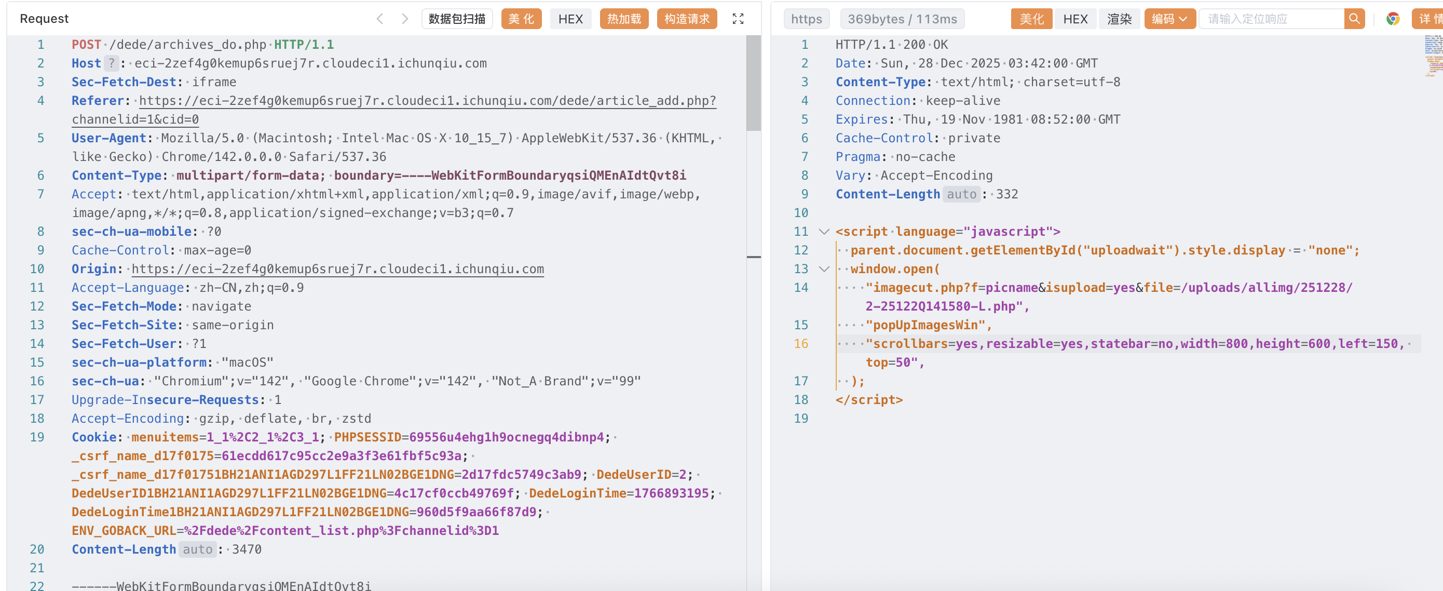Viewport: 1443px width, 591px height.
Task: Go to the previous request with left arrow
Action: [x=380, y=19]
